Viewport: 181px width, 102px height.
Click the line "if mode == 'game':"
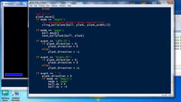point(50,30)
